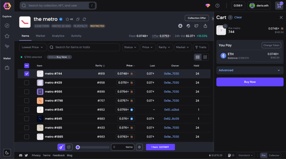
Task: Open Twitter link in footer
Action: tap(26, 155)
